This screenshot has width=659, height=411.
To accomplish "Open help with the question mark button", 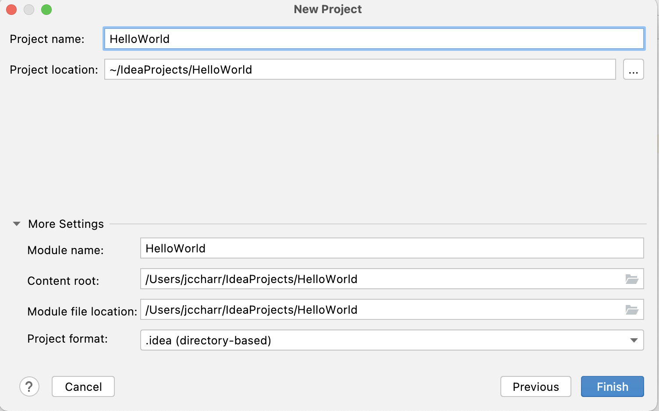I will coord(29,386).
